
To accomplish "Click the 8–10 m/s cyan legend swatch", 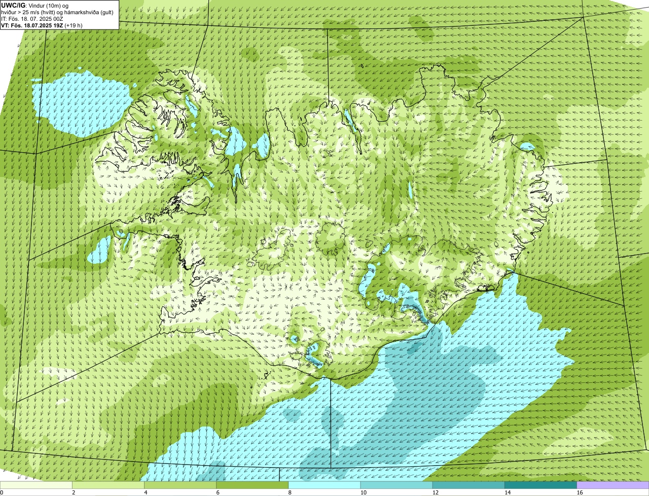I will 324,485.
